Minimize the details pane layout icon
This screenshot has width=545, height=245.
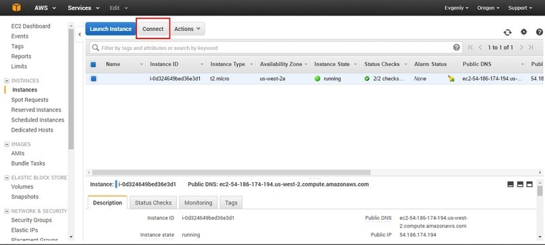511,184
